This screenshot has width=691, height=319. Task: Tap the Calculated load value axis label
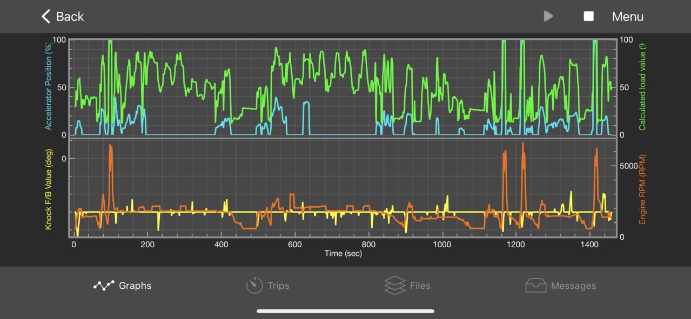pos(642,86)
